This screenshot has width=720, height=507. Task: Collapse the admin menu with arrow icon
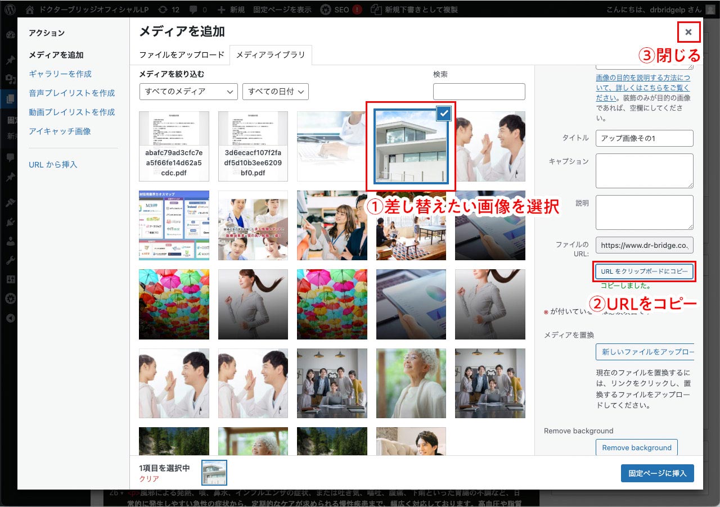click(x=10, y=318)
